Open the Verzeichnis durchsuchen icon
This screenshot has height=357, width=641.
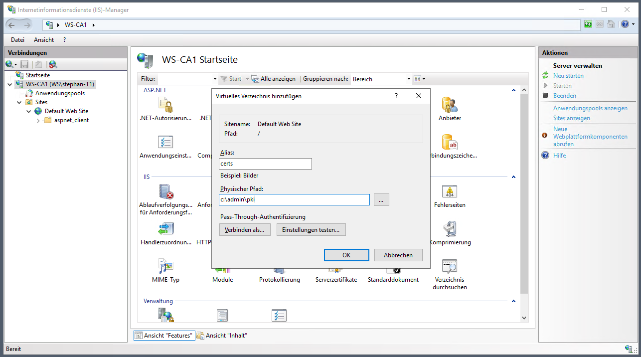click(450, 266)
